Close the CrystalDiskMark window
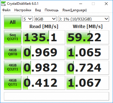This screenshot has height=103, width=113. click(x=106, y=4)
